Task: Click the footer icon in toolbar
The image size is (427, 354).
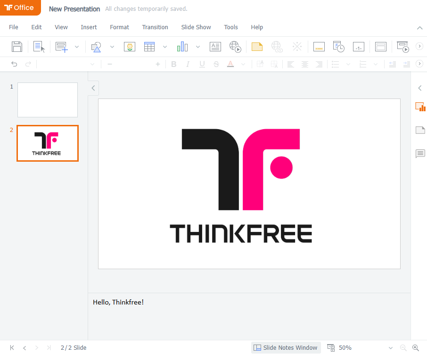Action: pos(319,47)
